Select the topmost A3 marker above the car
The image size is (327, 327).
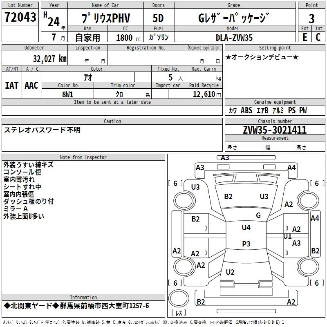[x=225, y=158]
